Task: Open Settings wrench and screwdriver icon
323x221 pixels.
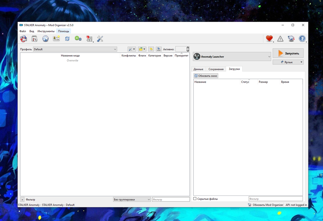Action: pyautogui.click(x=100, y=39)
